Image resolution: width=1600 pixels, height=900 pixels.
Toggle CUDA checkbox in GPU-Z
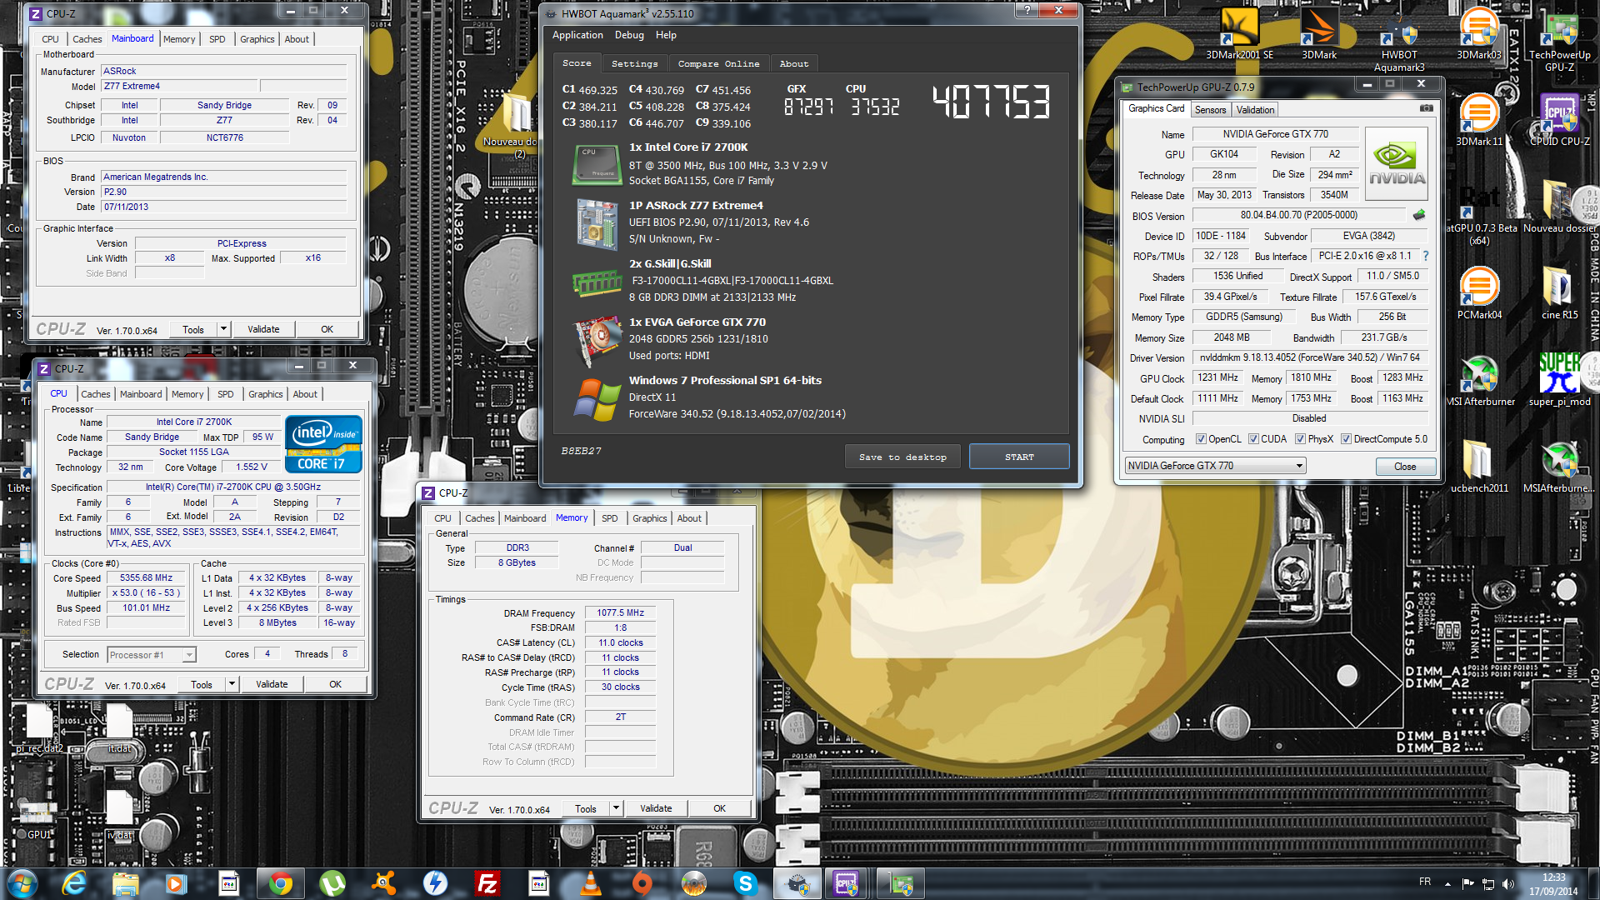click(1253, 439)
